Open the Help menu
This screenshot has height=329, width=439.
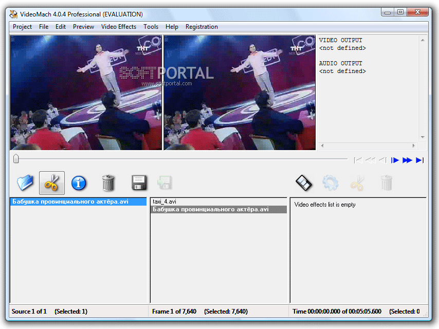click(x=172, y=27)
